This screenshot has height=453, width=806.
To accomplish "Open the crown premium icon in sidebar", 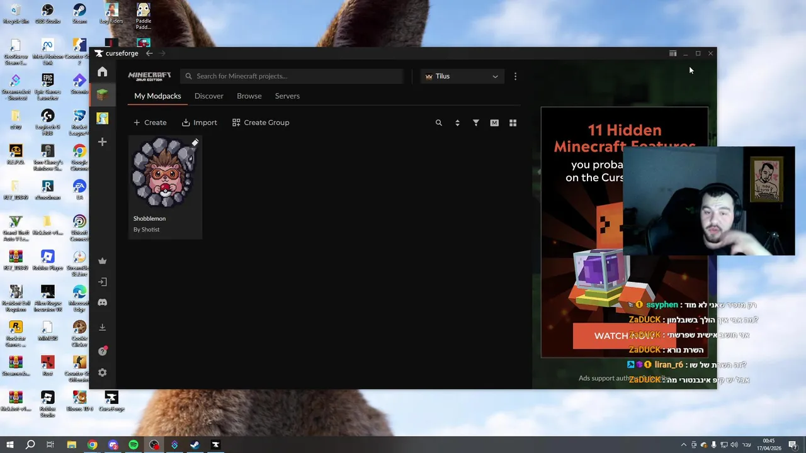I will tap(102, 261).
